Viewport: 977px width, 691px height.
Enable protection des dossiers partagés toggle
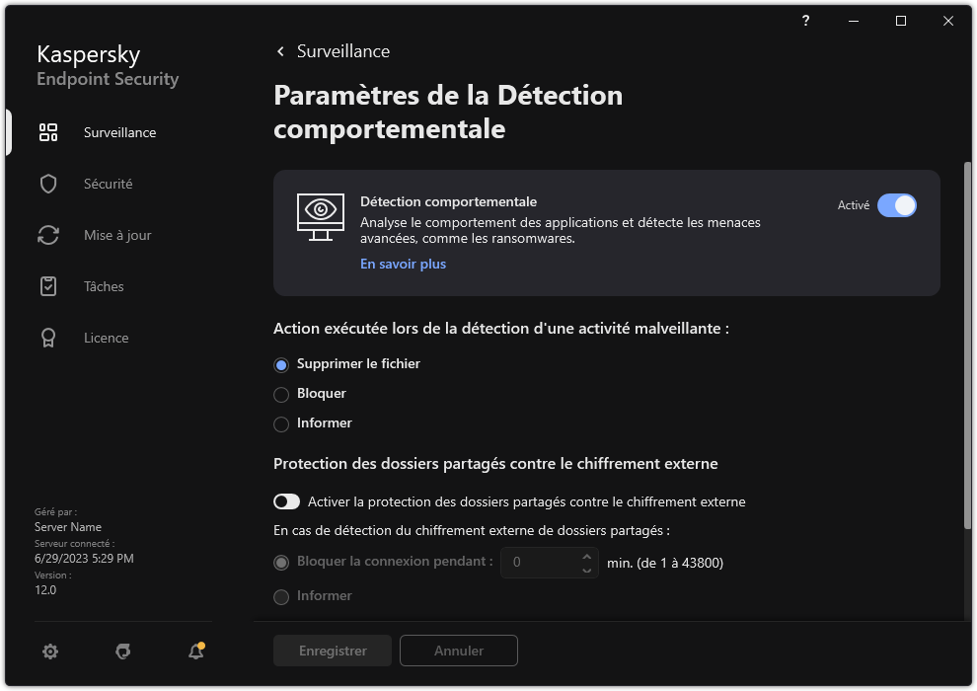[x=286, y=500]
